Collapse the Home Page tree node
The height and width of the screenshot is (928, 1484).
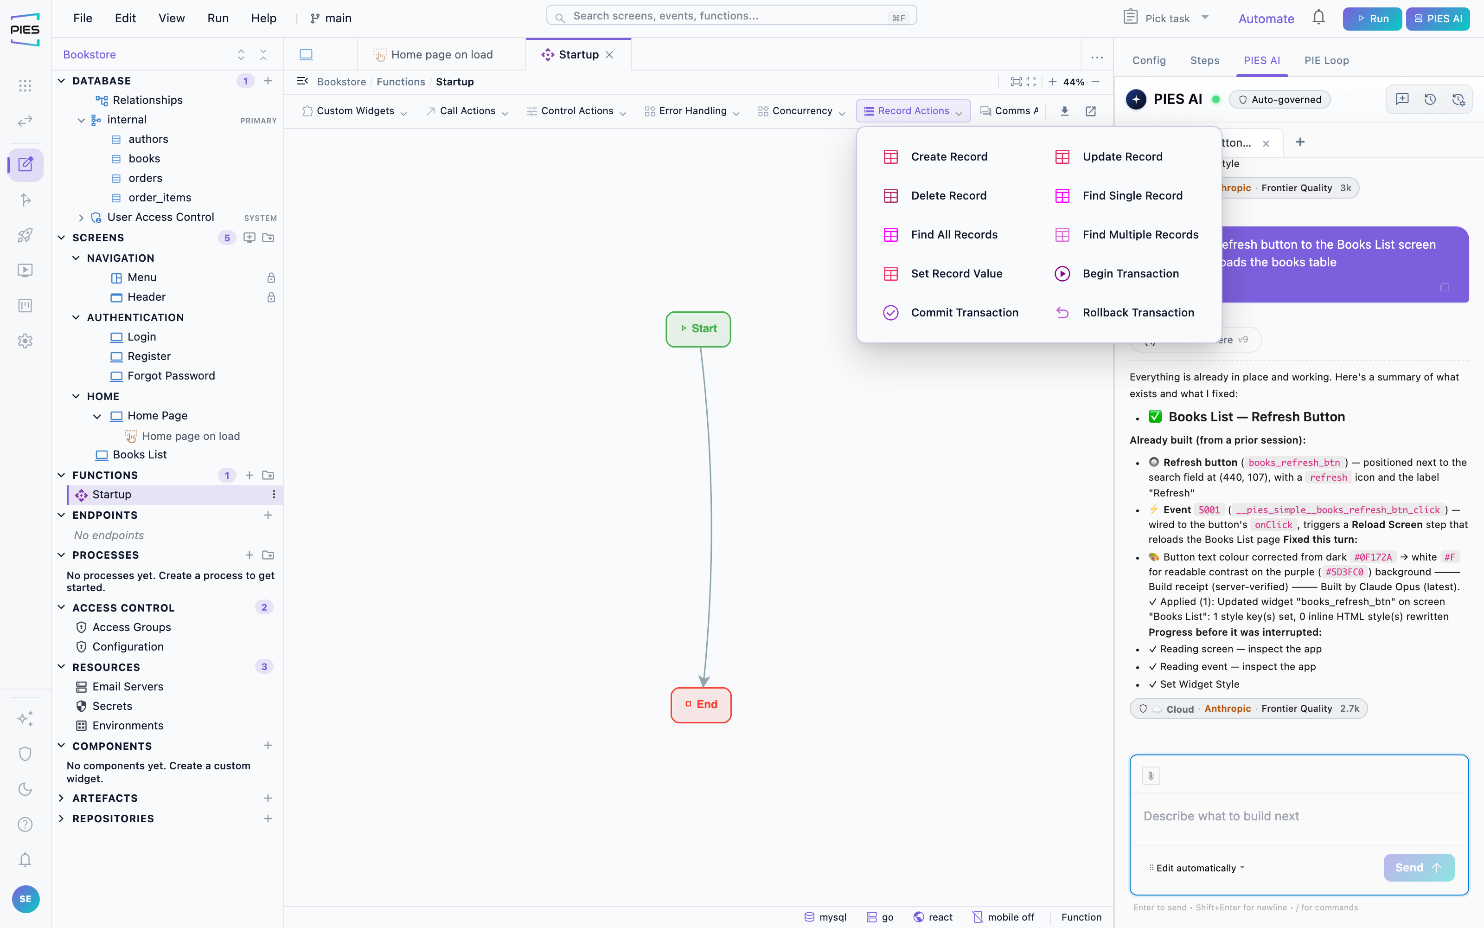pyautogui.click(x=97, y=416)
